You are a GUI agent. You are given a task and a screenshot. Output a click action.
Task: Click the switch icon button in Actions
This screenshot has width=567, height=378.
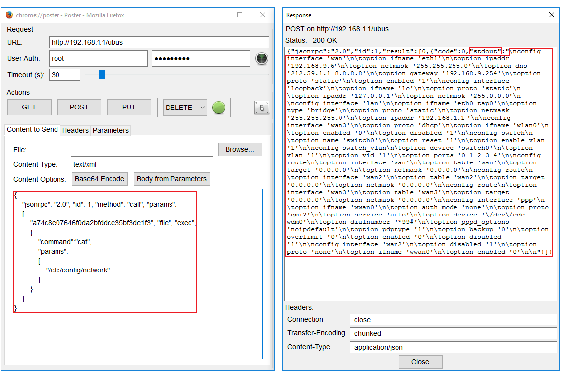tap(262, 108)
